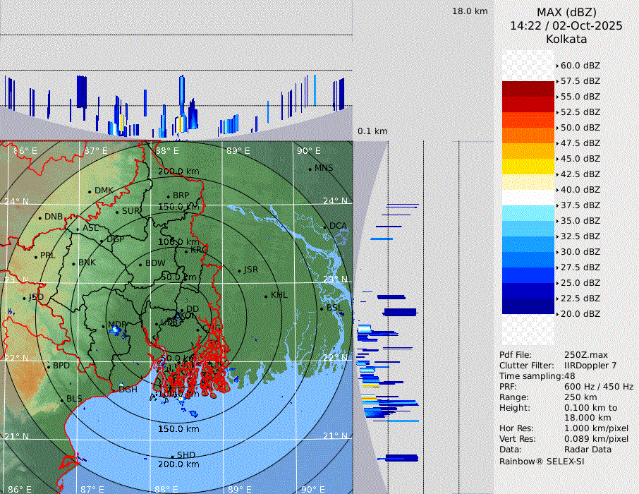The image size is (639, 494).
Task: Click the PRL station marker
Action: point(35,256)
